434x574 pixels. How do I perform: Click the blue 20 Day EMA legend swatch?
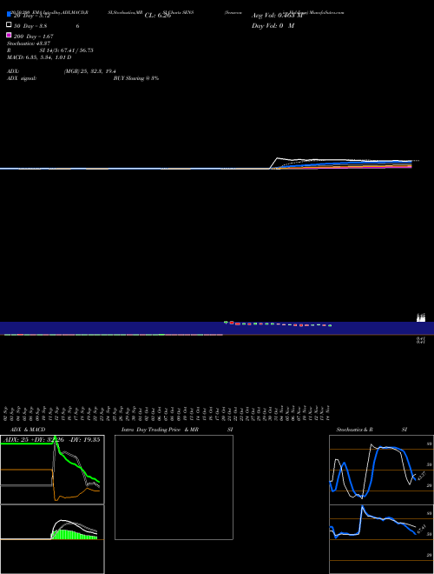9,14
